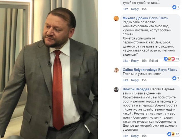Show edit history via the Edited link
The height and width of the screenshot is (139, 187).
point(153,61)
